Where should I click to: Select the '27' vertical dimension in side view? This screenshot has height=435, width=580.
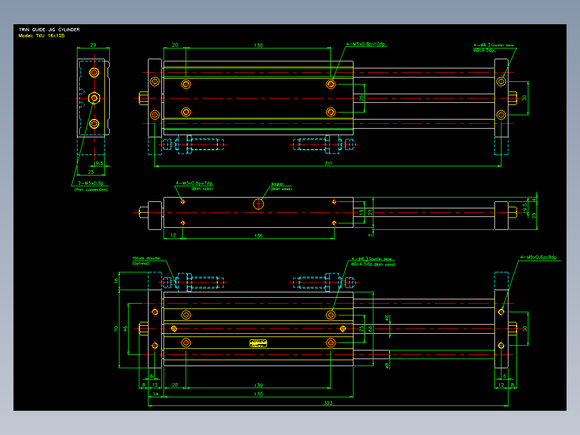coord(370,213)
